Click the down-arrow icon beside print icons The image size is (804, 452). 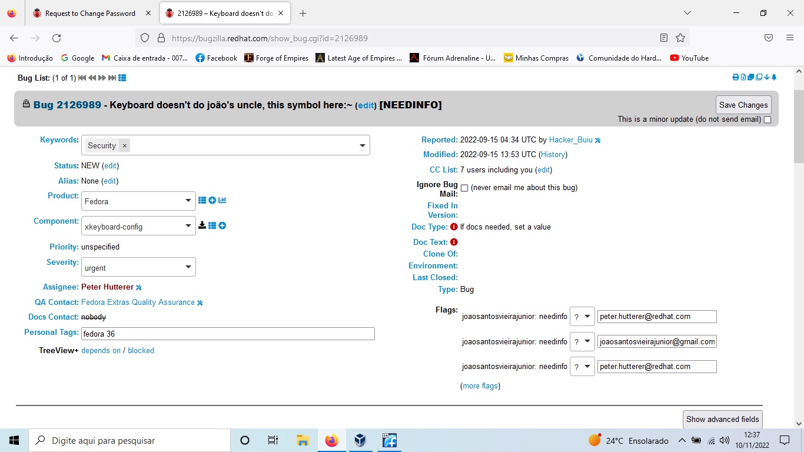767,77
